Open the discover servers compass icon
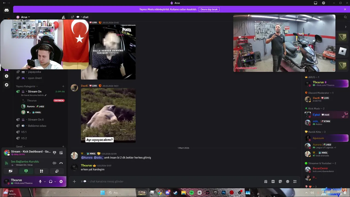Image resolution: width=350 pixels, height=197 pixels. [7, 85]
